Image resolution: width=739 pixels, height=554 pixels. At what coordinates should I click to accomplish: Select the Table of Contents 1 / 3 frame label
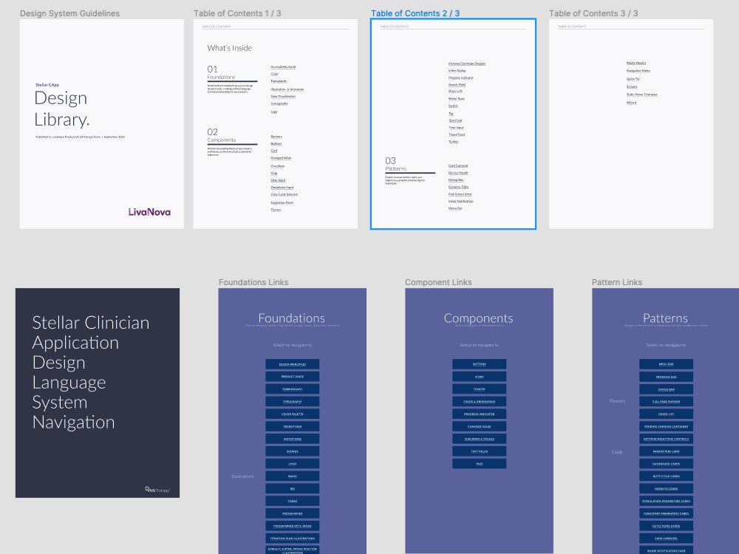pos(237,13)
